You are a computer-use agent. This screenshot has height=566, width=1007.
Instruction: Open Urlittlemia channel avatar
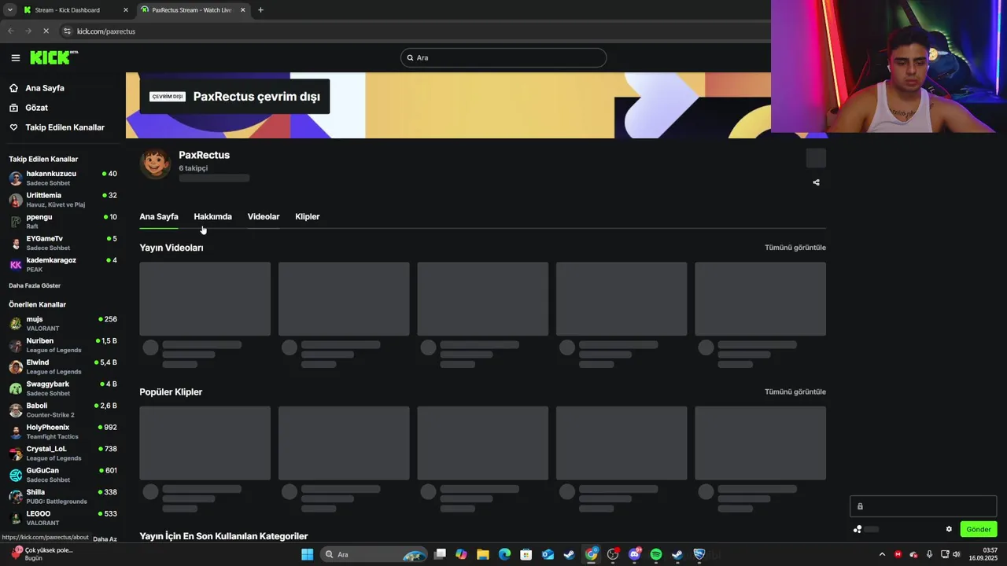pos(16,200)
